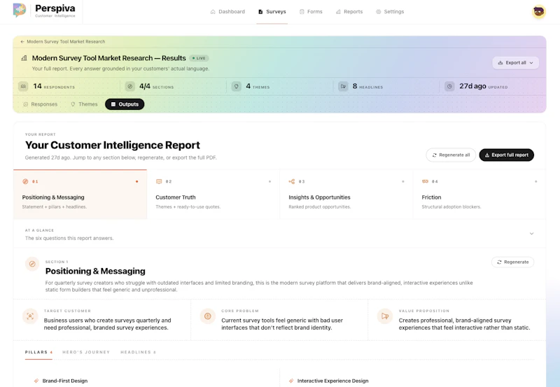Switch to the Hero's Journey sub-tab
The height and width of the screenshot is (387, 560).
[x=86, y=353]
